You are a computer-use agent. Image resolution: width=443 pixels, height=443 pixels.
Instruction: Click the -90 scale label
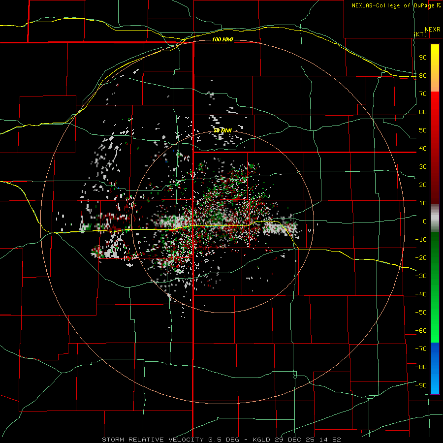pos(421,385)
